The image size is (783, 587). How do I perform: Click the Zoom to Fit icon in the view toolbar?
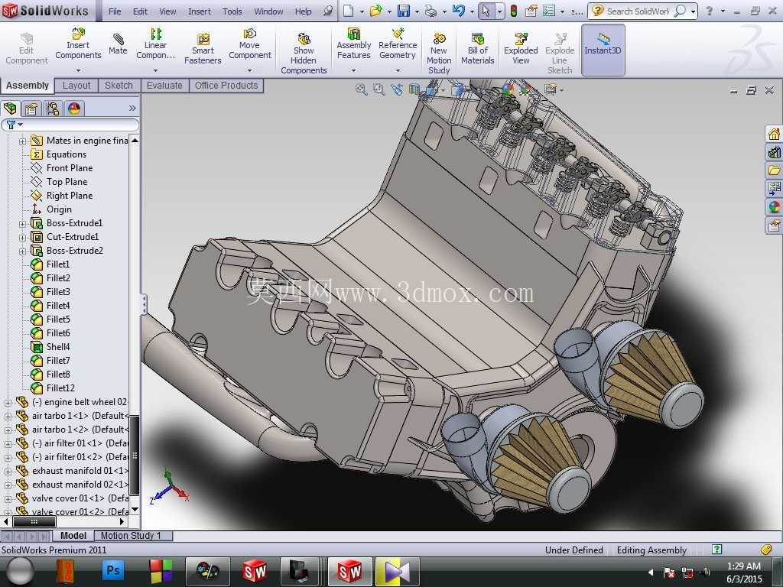tap(361, 90)
